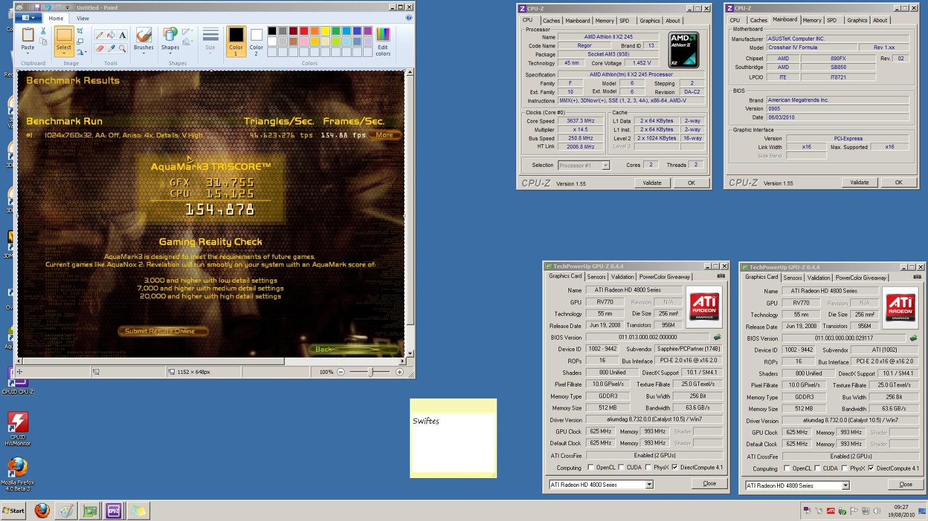This screenshot has height=521, width=928.
Task: Toggle OpenCL checkbox in right GPU-Z
Action: [786, 468]
